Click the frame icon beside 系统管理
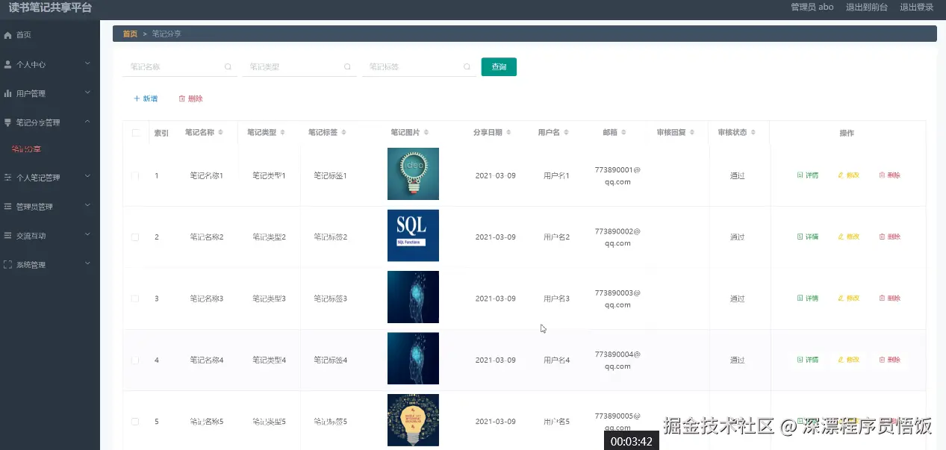Viewport: 946px width, 450px height. pos(8,264)
